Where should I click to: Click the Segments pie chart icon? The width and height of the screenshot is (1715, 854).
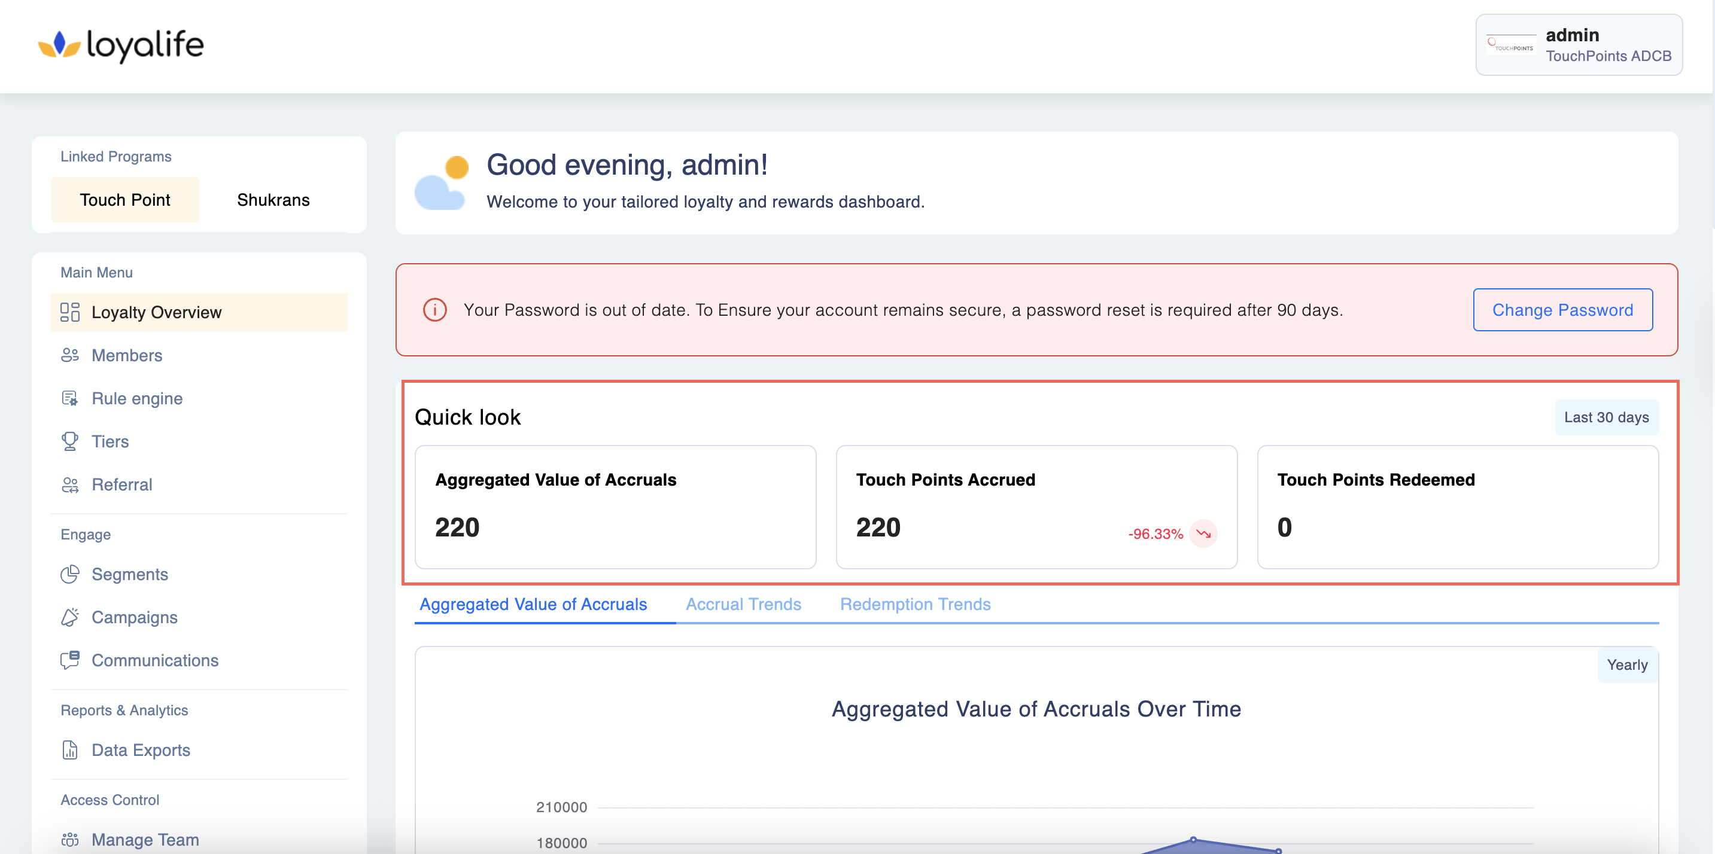pyautogui.click(x=70, y=574)
